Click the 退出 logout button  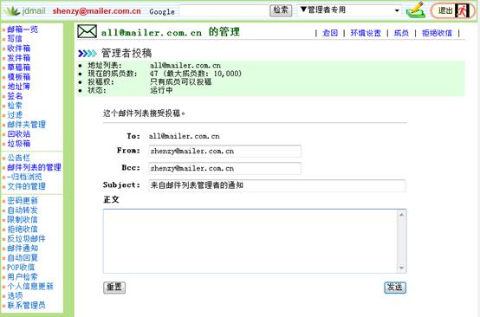pos(453,10)
